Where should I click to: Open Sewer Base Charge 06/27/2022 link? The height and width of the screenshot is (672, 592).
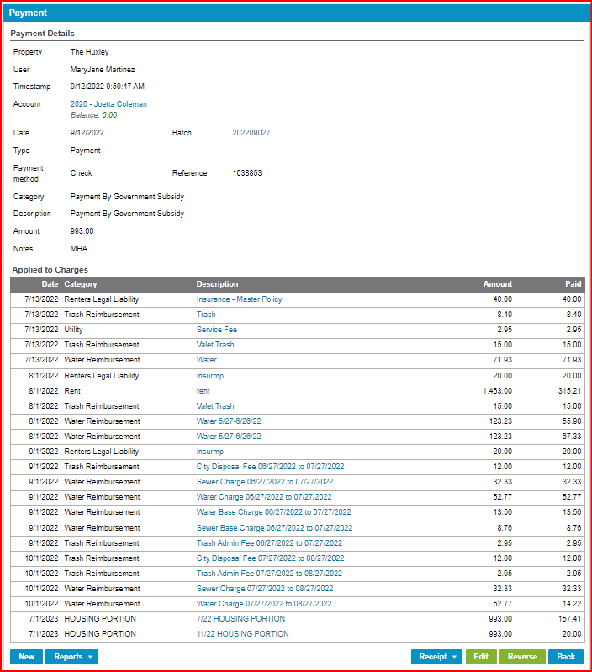[x=275, y=528]
